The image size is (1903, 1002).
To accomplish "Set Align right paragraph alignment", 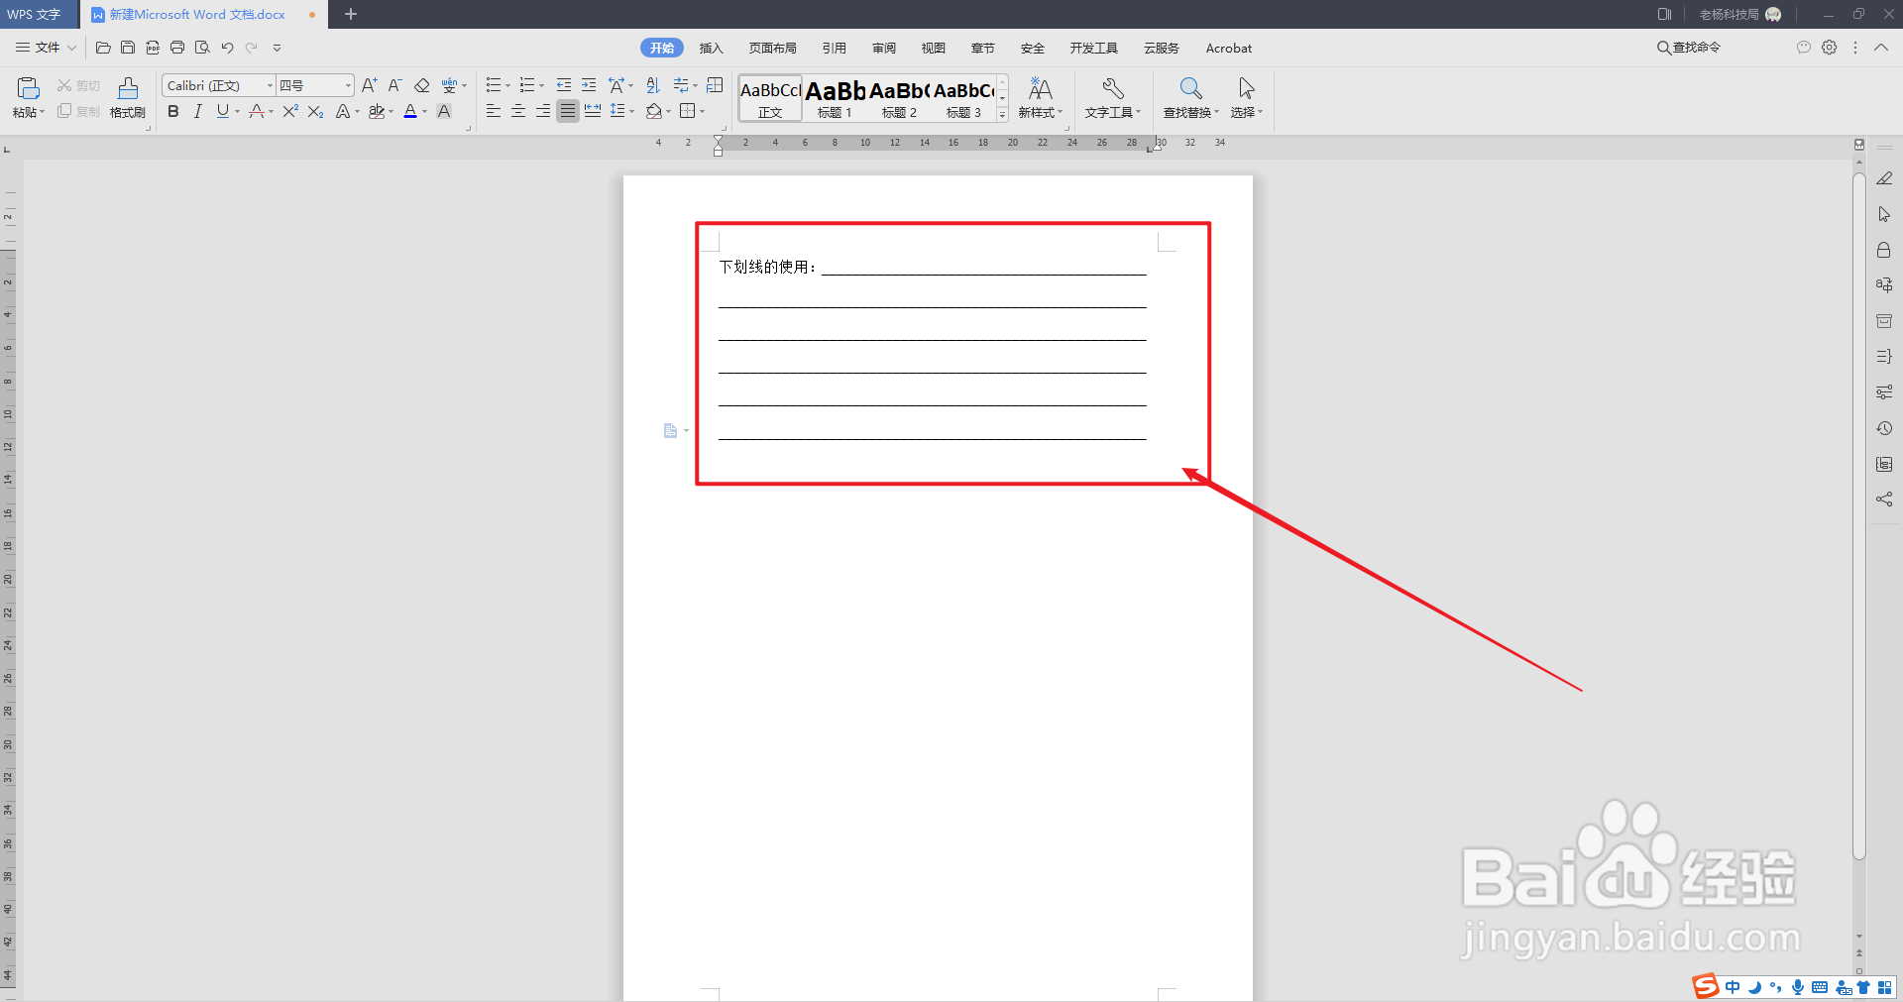I will [x=542, y=111].
